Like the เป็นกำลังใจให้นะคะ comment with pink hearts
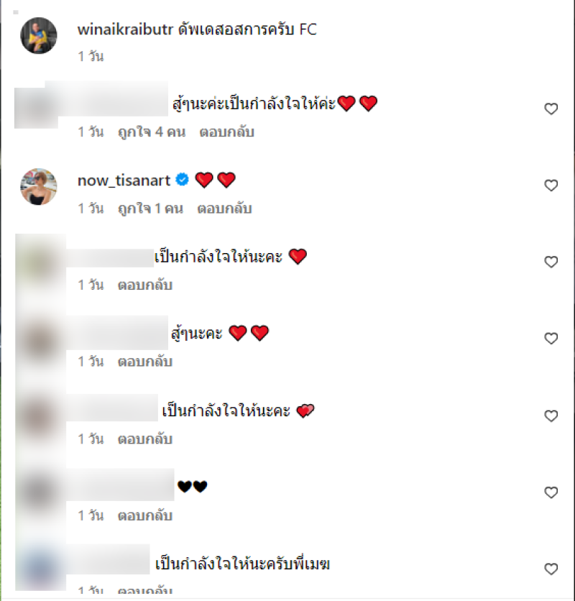The height and width of the screenshot is (601, 575). 551,416
